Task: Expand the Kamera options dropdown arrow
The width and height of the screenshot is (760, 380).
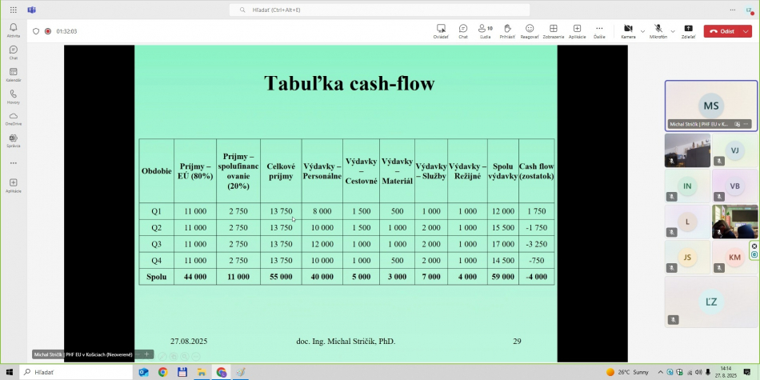Action: (x=642, y=31)
